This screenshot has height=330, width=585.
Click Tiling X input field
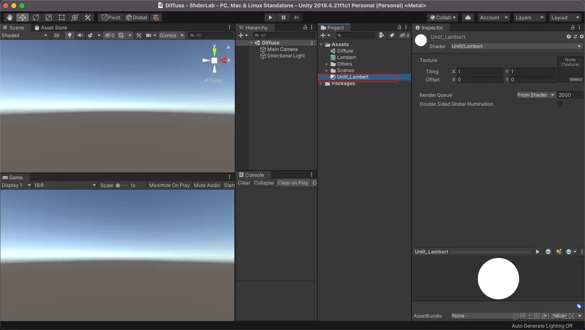(x=480, y=71)
